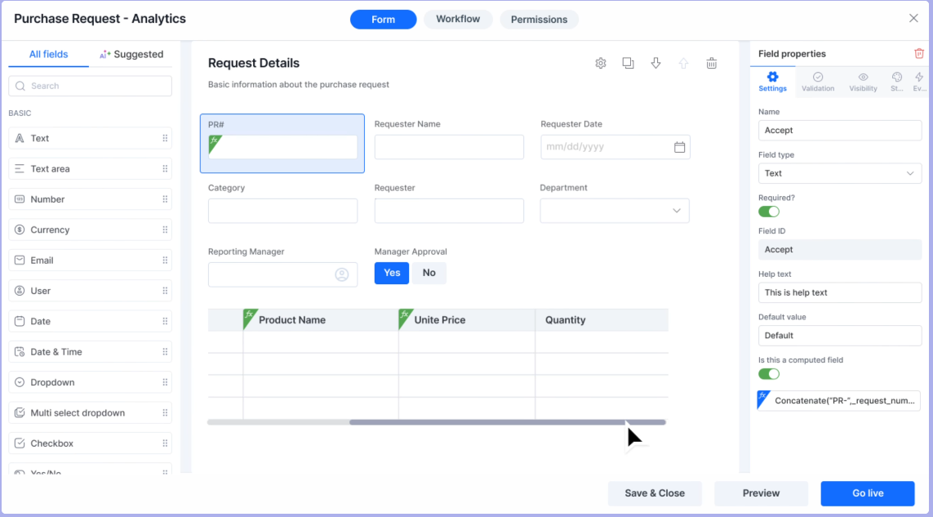Click the Help text input
The height and width of the screenshot is (517, 933).
840,292
